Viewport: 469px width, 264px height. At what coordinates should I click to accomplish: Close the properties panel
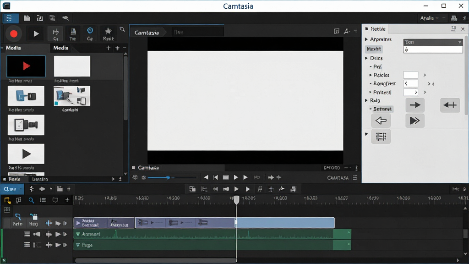(x=463, y=29)
